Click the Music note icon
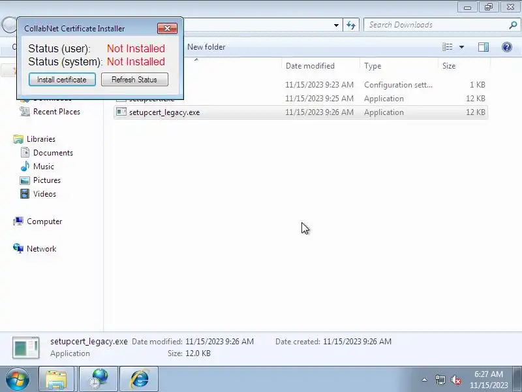The height and width of the screenshot is (392, 522). (25, 166)
